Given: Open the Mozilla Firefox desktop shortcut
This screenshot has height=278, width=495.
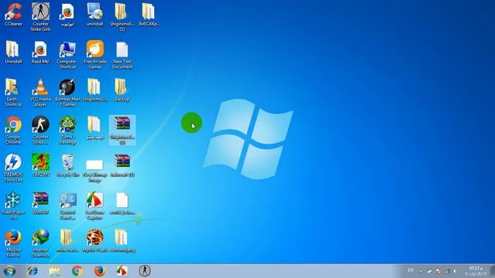Looking at the screenshot, I should (x=13, y=243).
